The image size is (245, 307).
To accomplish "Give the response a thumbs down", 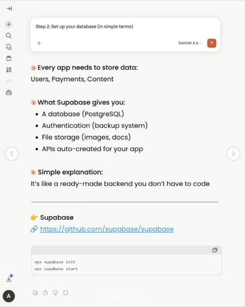I will coord(55,293).
